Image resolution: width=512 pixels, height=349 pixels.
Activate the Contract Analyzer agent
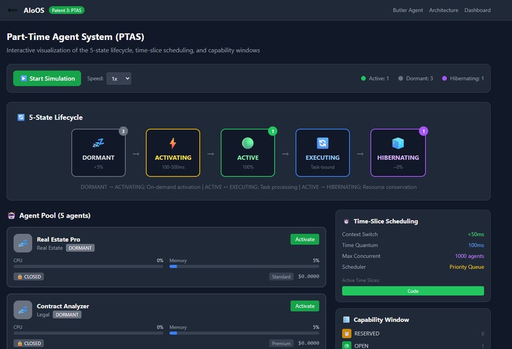click(305, 306)
